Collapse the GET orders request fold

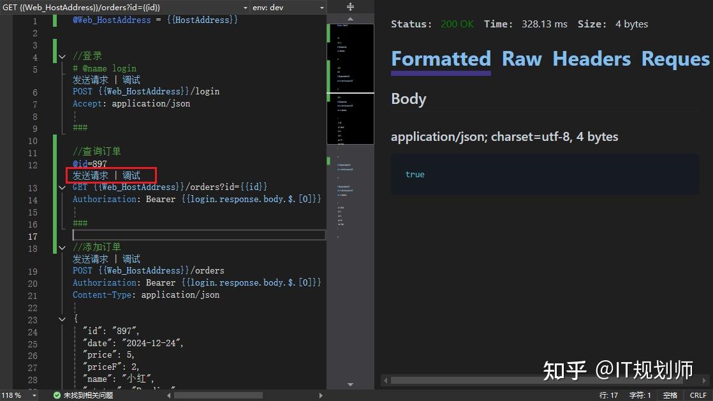tap(62, 187)
